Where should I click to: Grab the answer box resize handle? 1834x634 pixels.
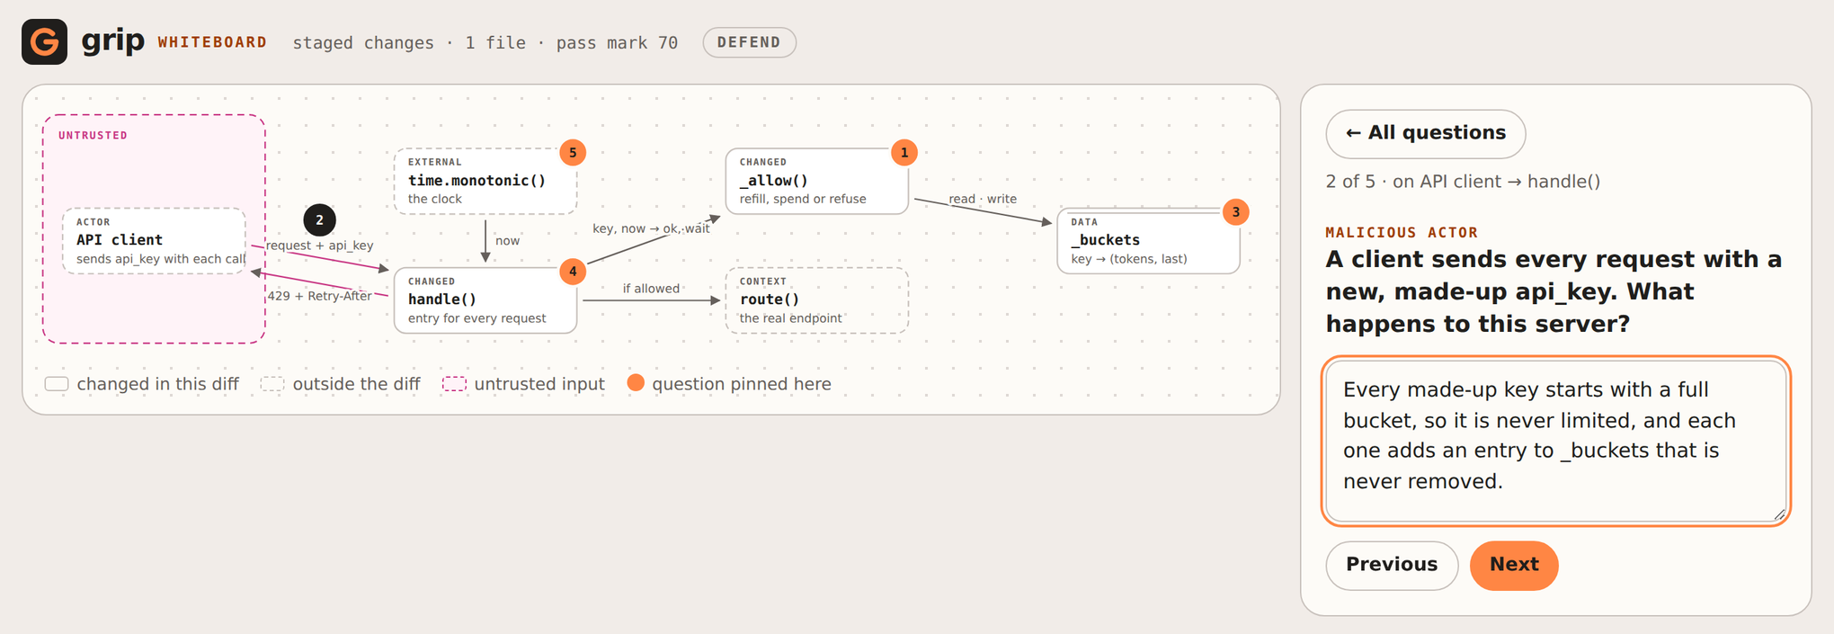tap(1779, 514)
